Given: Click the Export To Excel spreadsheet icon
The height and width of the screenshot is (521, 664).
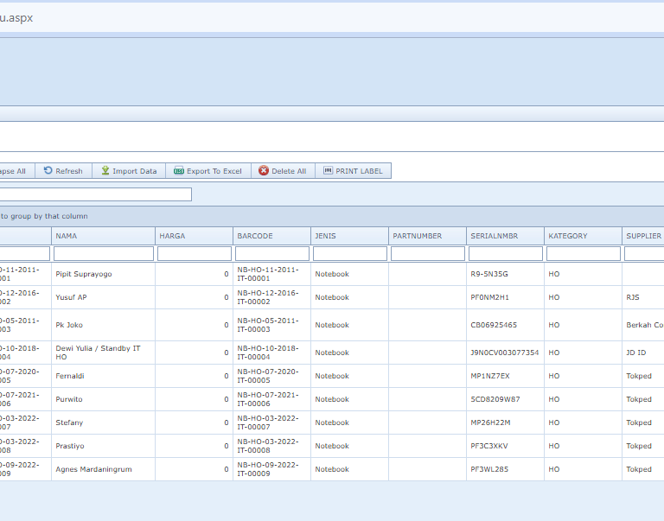Looking at the screenshot, I should click(x=179, y=170).
